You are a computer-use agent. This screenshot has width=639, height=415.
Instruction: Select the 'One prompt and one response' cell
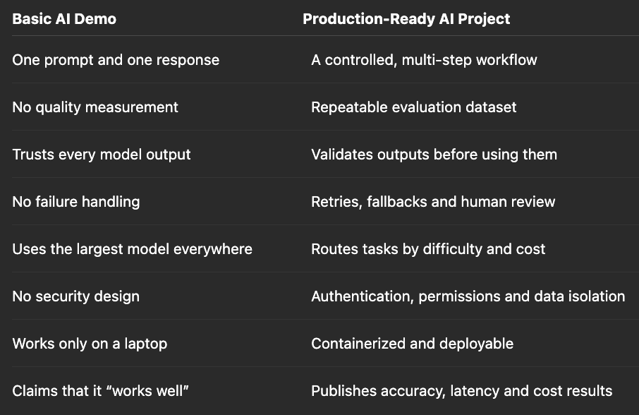point(116,60)
